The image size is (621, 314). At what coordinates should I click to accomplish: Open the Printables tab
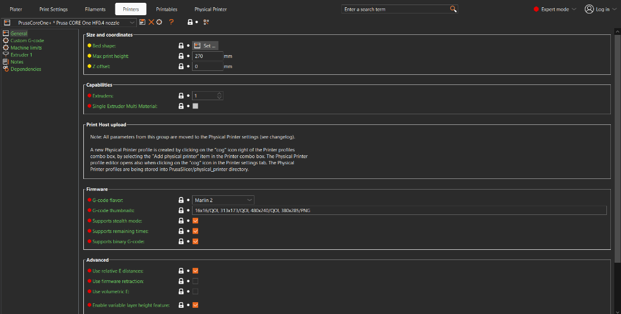(x=167, y=9)
